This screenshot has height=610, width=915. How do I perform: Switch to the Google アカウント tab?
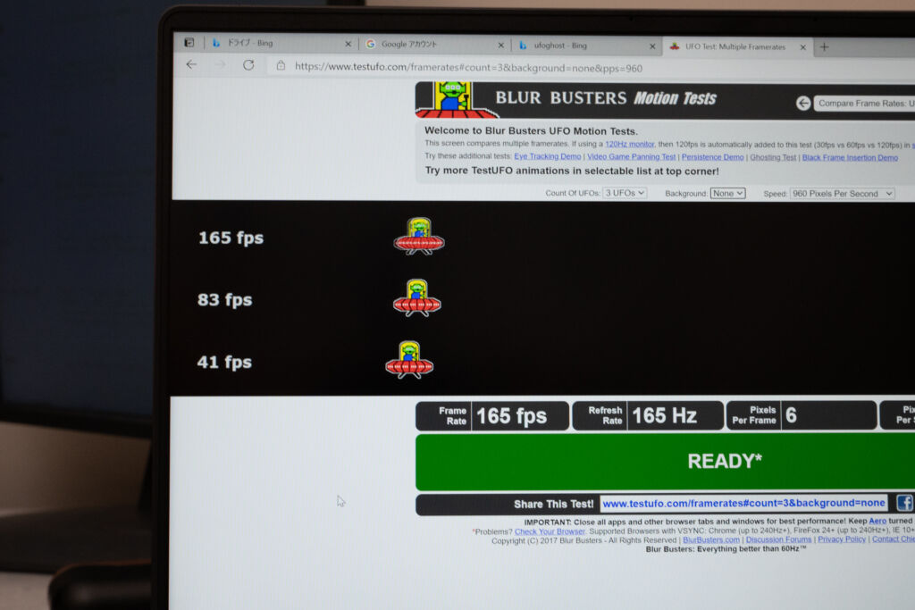pos(433,45)
